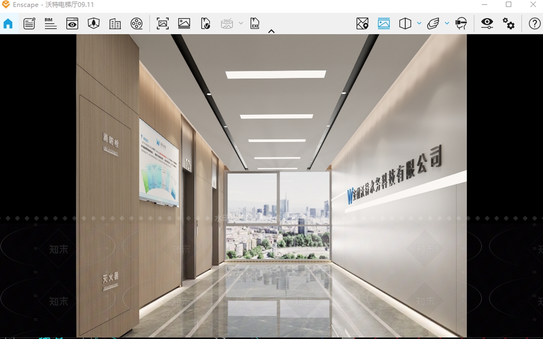Image resolution: width=543 pixels, height=339 pixels.
Task: Open the Help question mark icon
Action: [x=535, y=24]
